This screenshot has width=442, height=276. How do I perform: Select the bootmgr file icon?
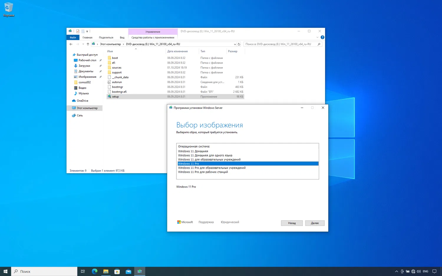point(109,87)
